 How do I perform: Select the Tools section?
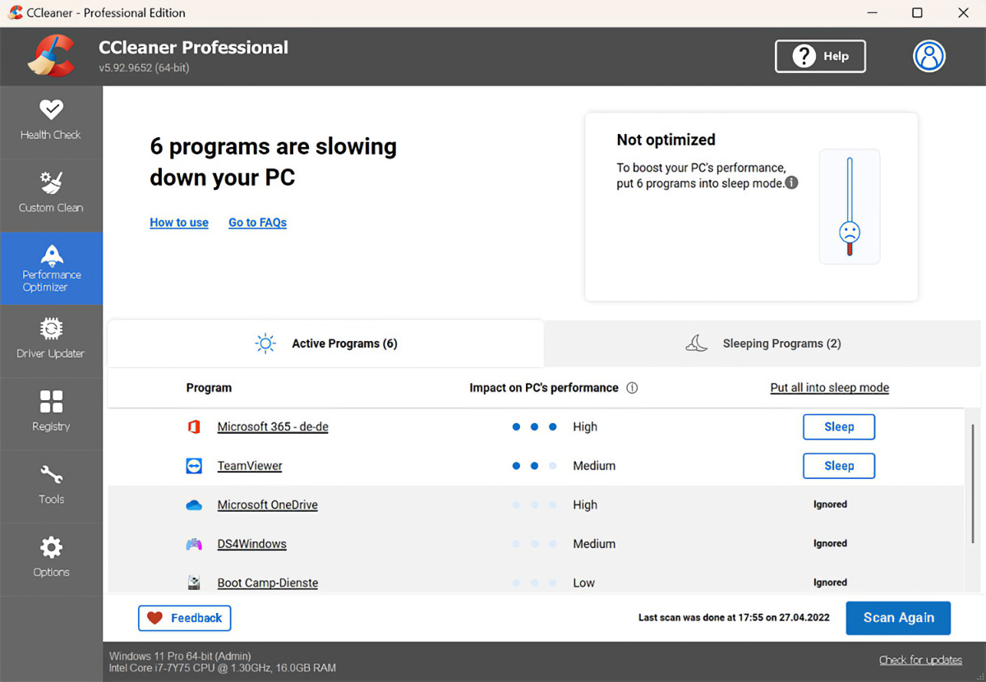[51, 486]
